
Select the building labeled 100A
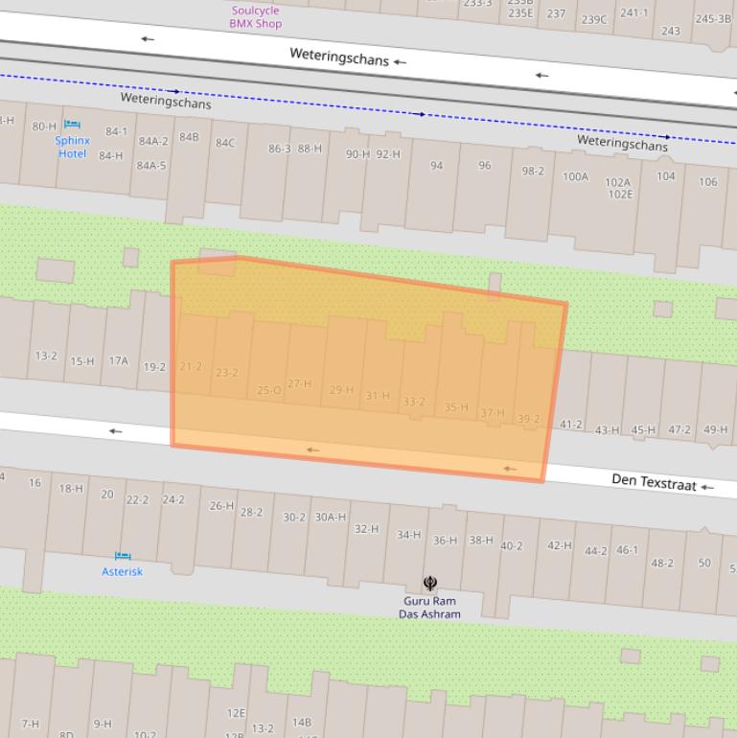(x=575, y=176)
